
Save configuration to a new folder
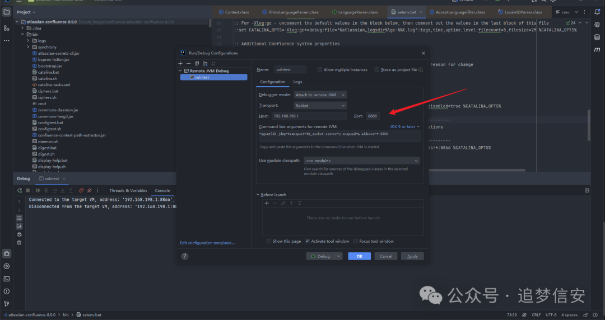pyautogui.click(x=205, y=63)
